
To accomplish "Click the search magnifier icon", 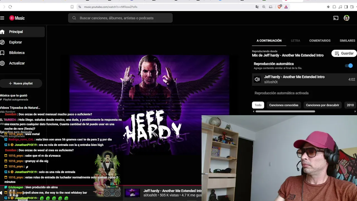I will [74, 18].
